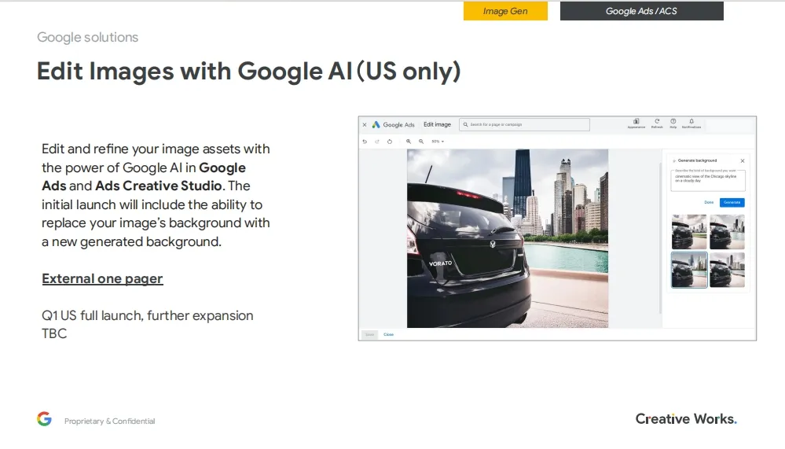Click the reset icon beside redo
The height and width of the screenshot is (449, 785).
tap(390, 142)
